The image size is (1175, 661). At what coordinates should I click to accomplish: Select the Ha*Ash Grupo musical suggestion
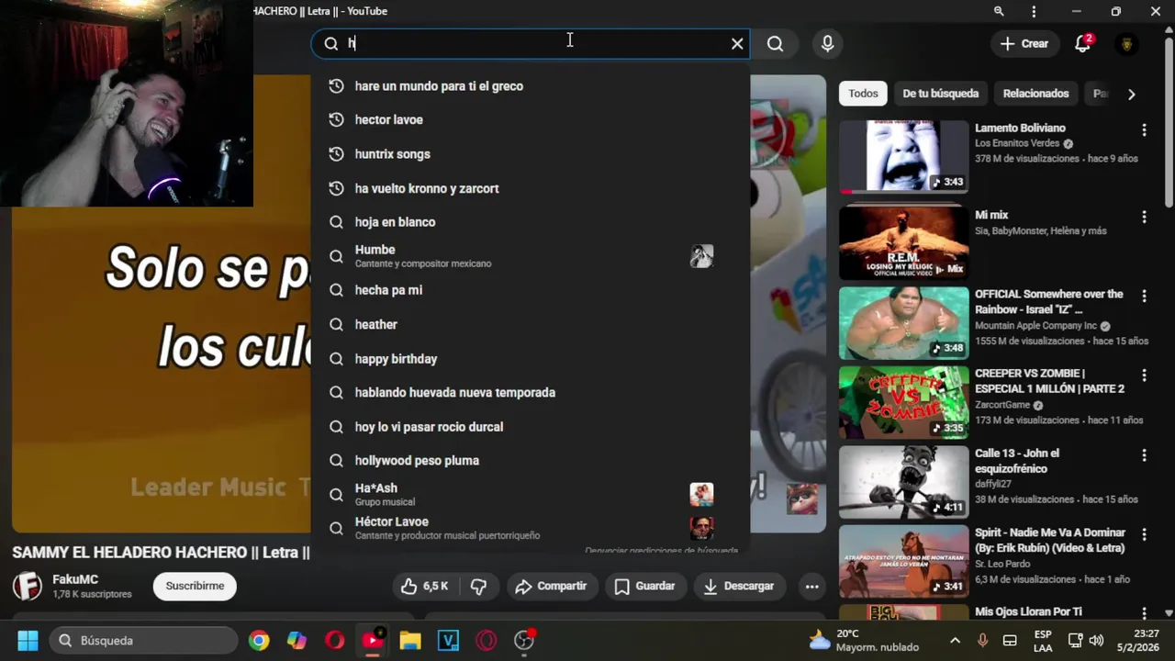tap(531, 494)
